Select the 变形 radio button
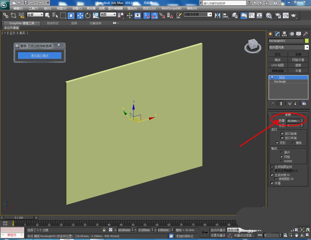The image size is (311, 240). 277,143
